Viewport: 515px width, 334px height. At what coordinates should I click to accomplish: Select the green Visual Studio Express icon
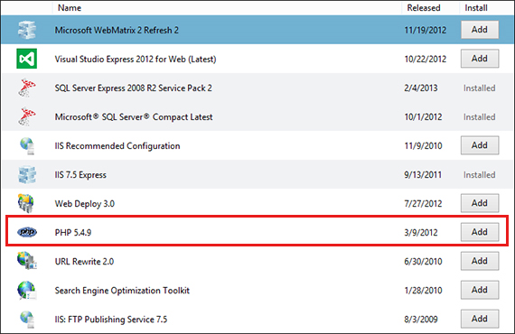tap(26, 59)
